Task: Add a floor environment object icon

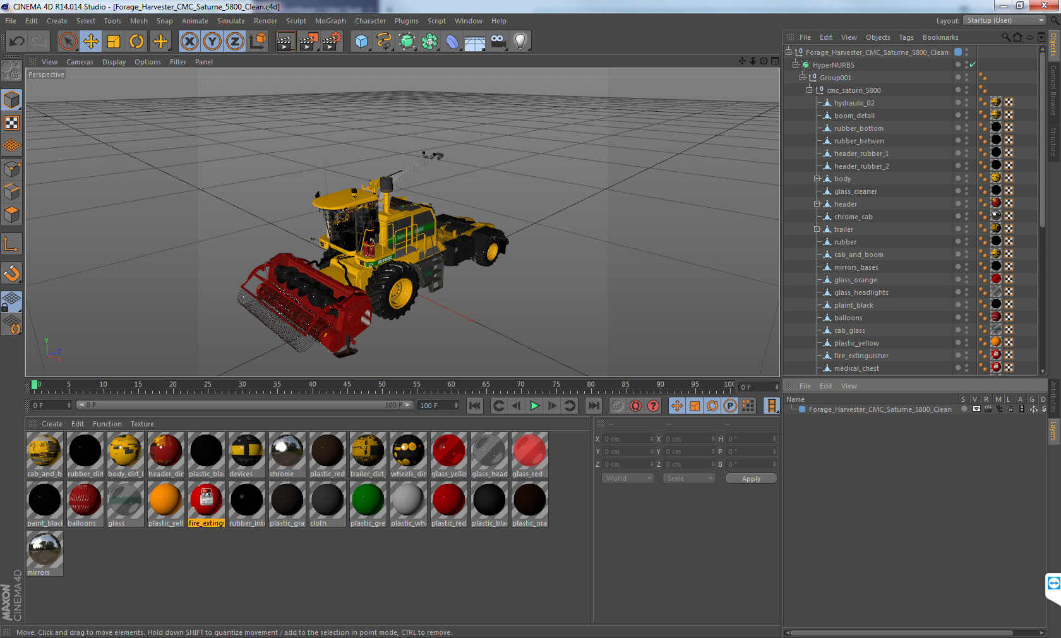Action: coord(475,42)
